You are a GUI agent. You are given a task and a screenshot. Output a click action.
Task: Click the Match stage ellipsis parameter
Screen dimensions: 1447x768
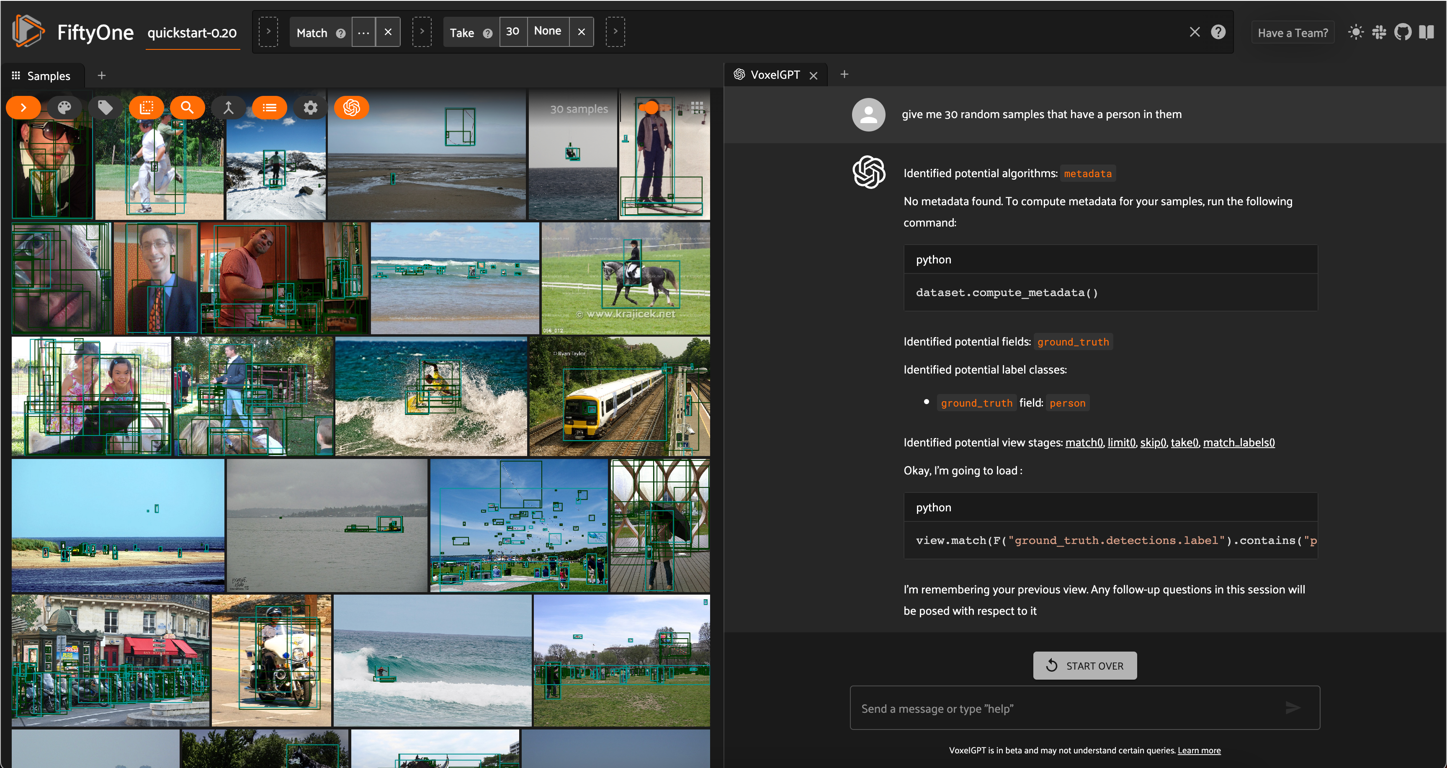363,32
